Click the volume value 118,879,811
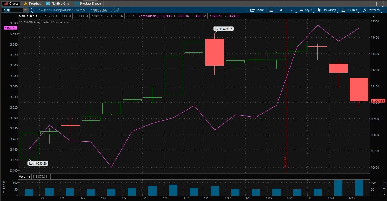 [41, 177]
